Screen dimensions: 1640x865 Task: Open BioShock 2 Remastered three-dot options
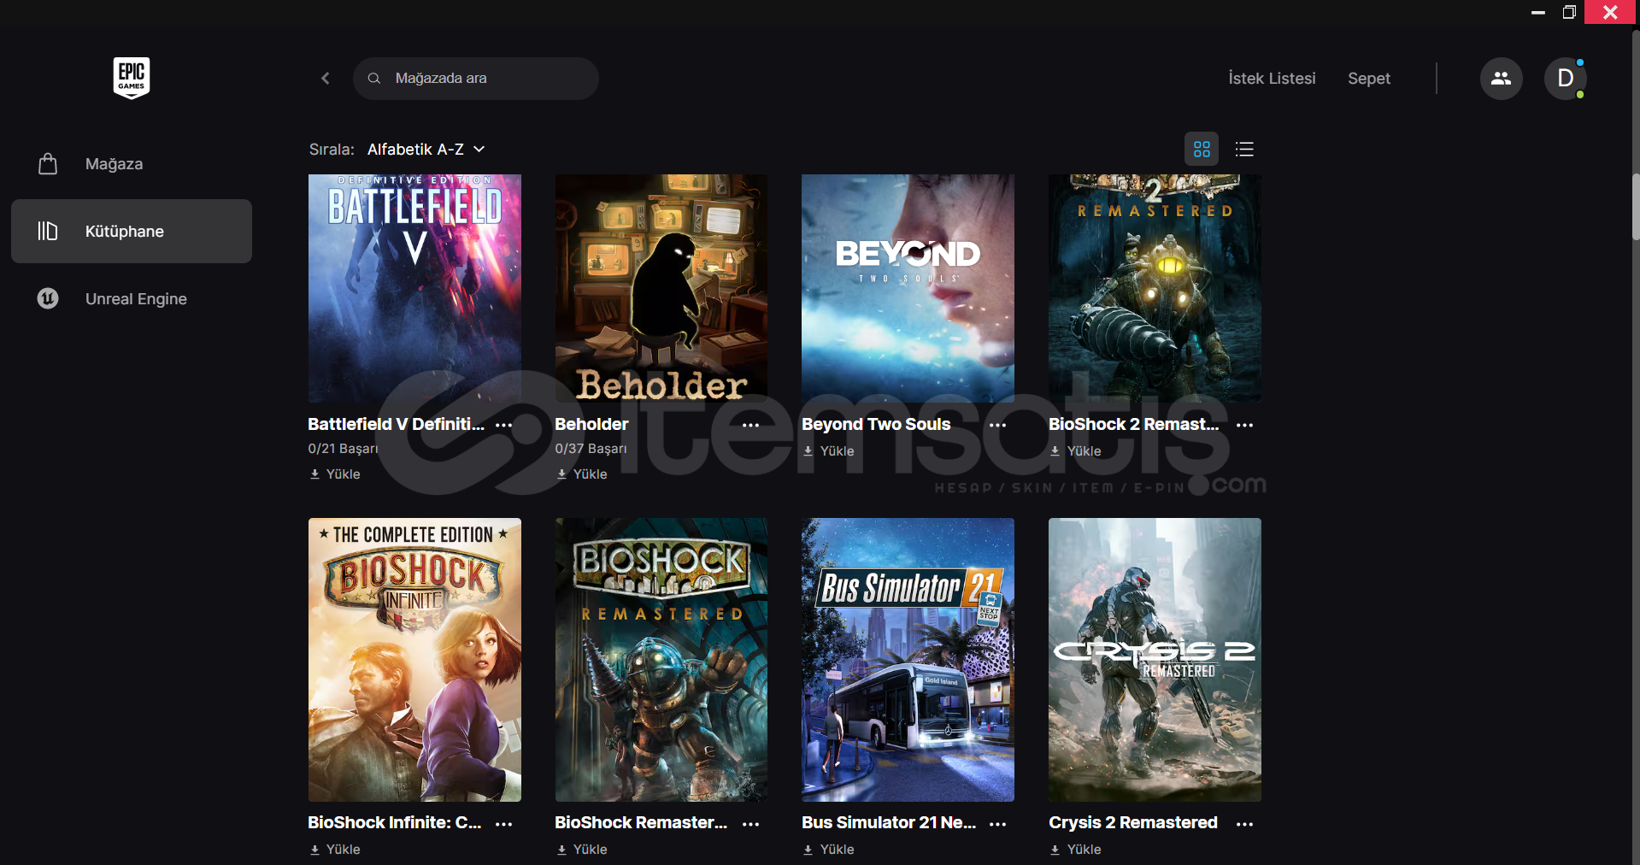(1244, 425)
